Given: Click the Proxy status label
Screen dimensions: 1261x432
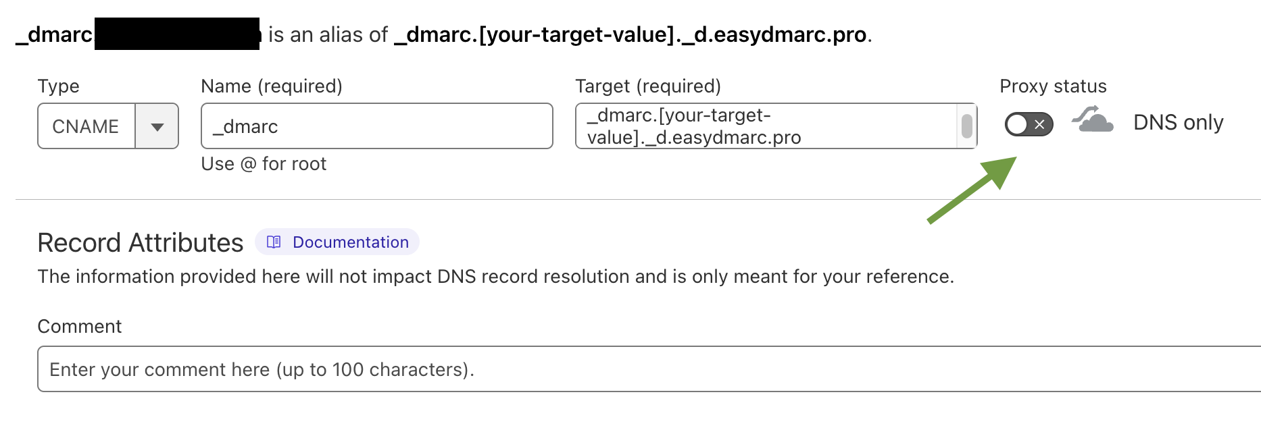Looking at the screenshot, I should 1053,86.
